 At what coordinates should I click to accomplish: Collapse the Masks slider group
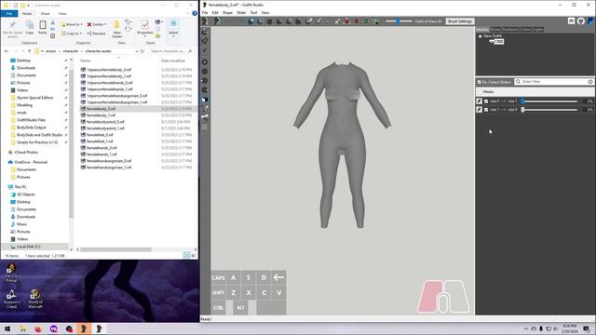tap(480, 92)
